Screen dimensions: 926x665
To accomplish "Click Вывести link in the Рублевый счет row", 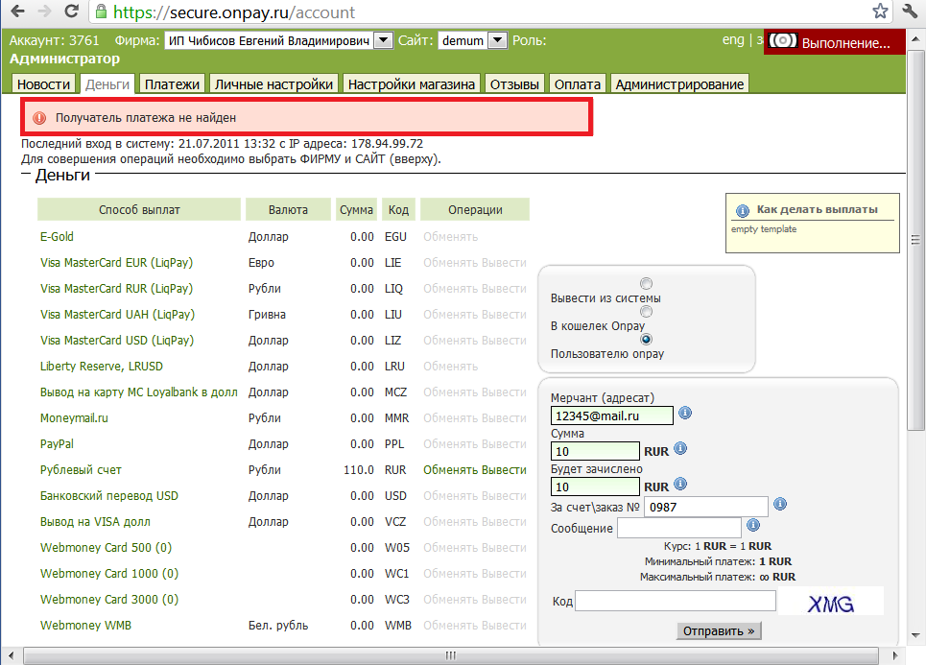I will point(505,470).
